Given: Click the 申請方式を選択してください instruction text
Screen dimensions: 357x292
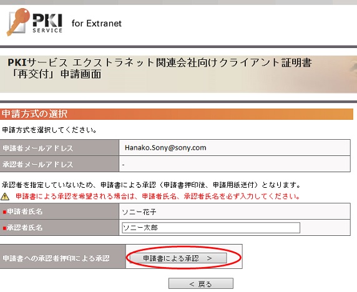Looking at the screenshot, I should click(49, 130).
